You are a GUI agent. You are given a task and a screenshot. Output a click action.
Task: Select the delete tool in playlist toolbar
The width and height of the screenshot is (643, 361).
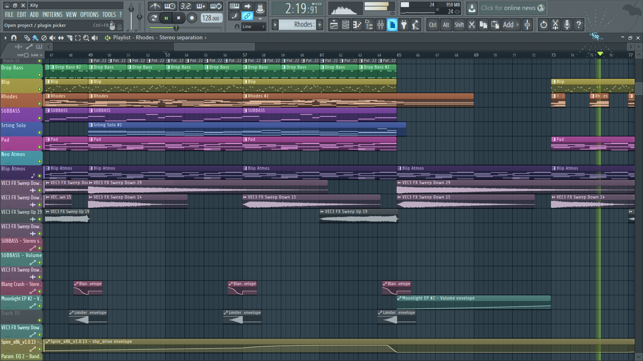[x=44, y=38]
